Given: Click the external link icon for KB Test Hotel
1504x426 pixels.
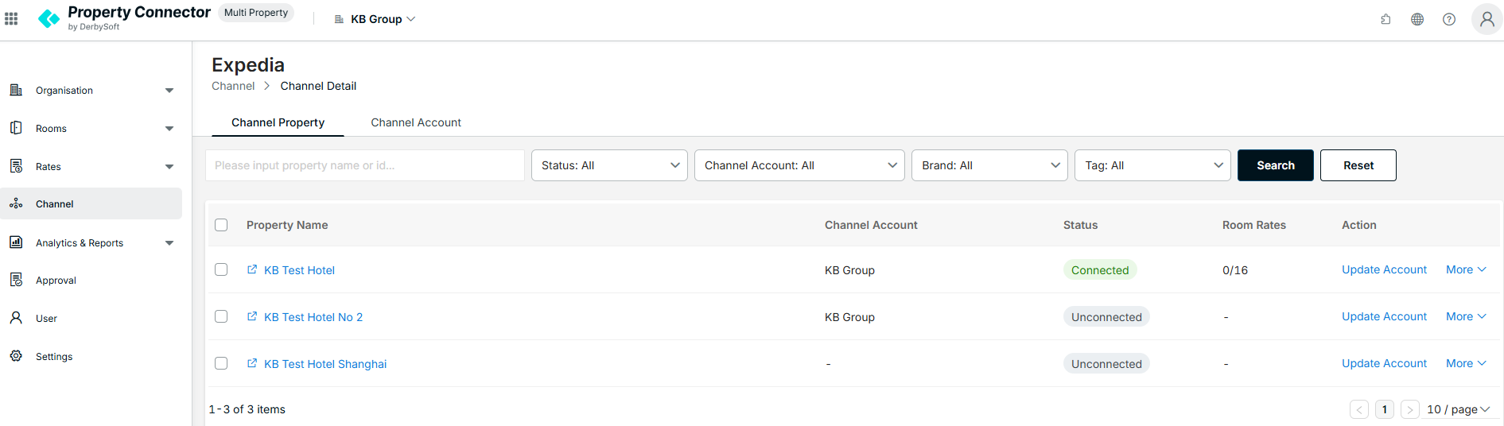Looking at the screenshot, I should click(252, 269).
